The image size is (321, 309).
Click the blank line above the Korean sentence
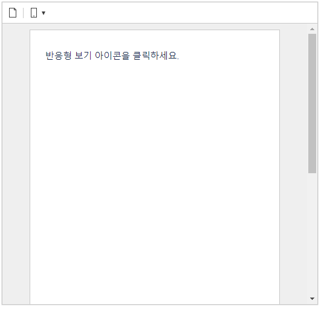(155, 41)
